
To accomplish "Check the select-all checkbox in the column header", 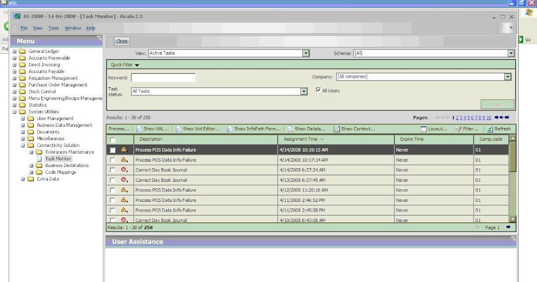I will 113,139.
